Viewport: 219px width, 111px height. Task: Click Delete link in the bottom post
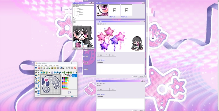[x=103, y=94]
